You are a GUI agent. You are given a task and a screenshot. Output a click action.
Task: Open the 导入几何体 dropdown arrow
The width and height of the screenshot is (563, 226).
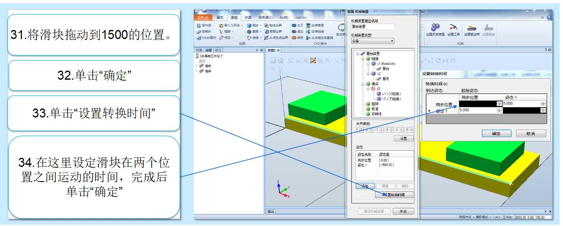coord(242,25)
